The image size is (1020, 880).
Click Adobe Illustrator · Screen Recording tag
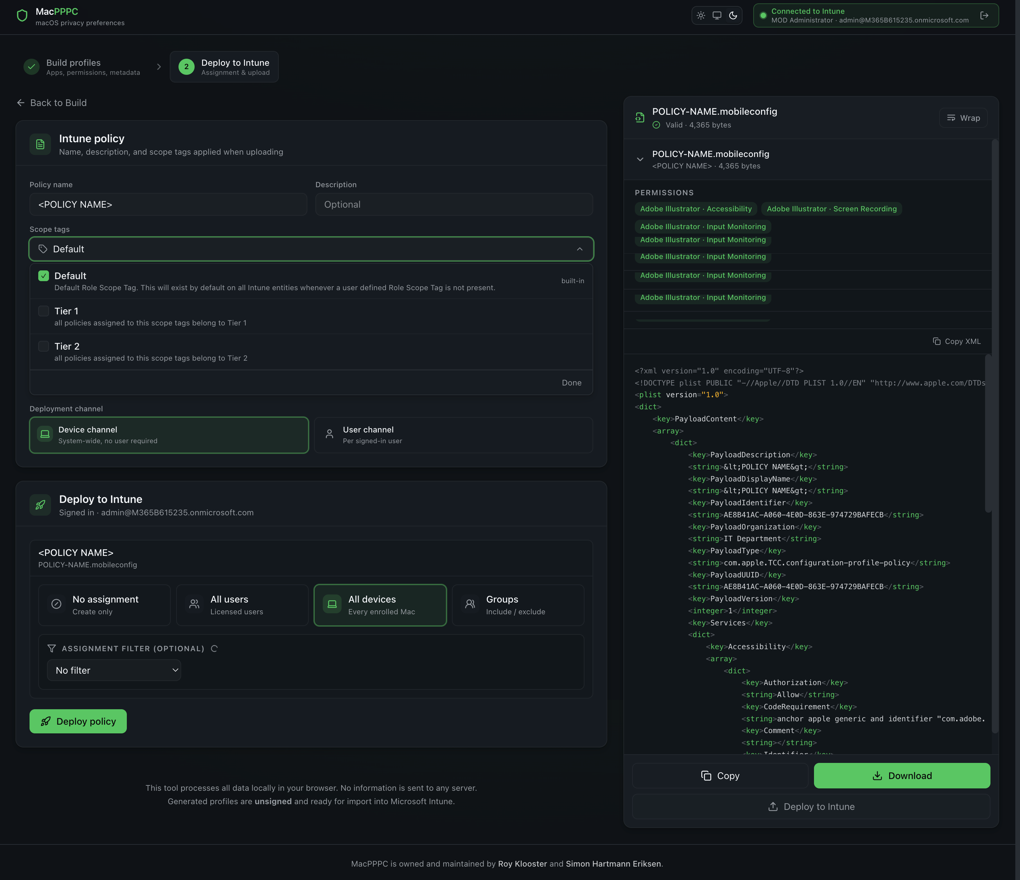(831, 209)
